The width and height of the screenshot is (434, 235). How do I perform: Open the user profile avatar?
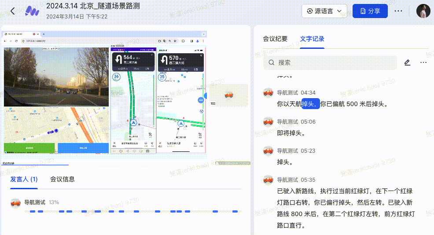pos(423,11)
